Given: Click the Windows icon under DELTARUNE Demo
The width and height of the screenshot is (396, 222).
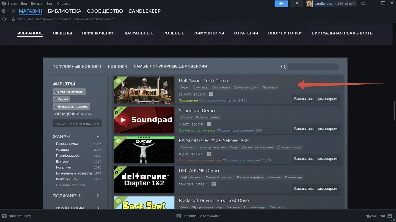Looking at the screenshot, I should (214, 184).
